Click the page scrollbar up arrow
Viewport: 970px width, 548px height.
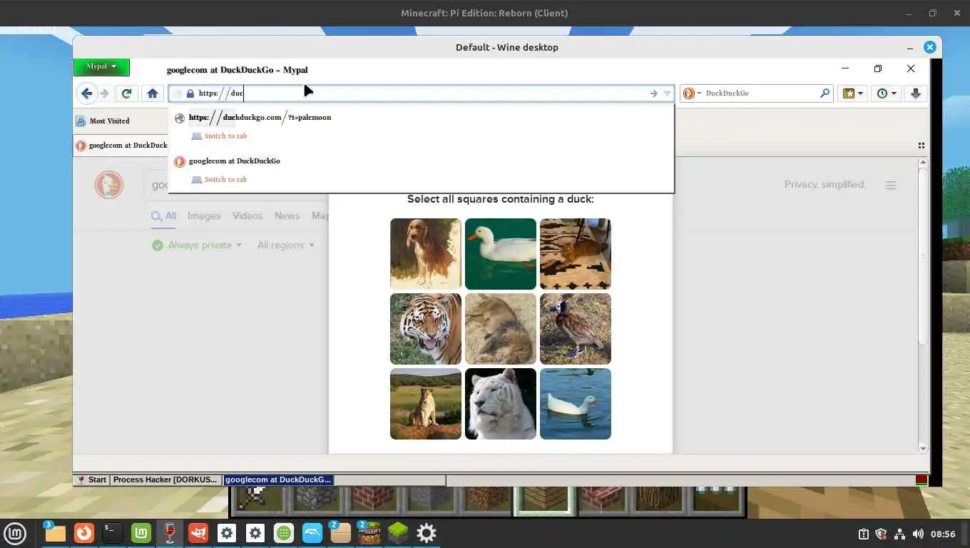coord(923,163)
